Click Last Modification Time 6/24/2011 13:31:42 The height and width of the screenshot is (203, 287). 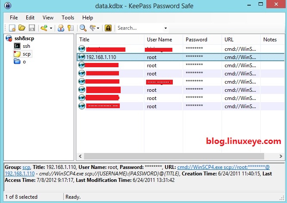click(x=153, y=180)
